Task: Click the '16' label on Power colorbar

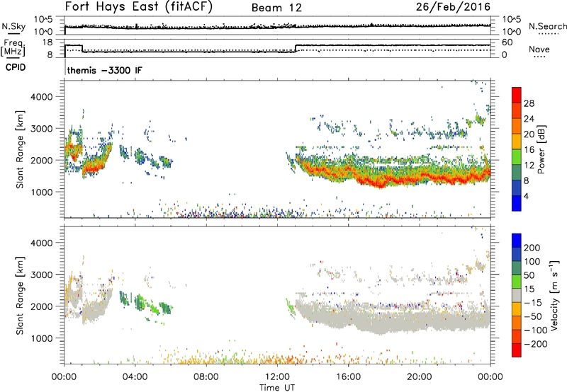Action: coord(529,149)
